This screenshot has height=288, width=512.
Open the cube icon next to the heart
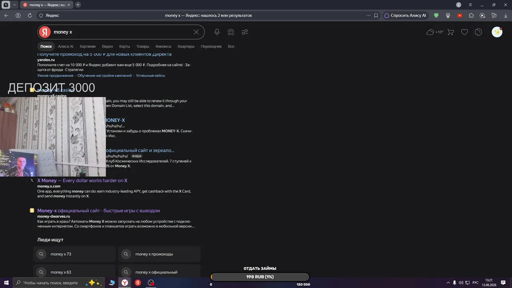pyautogui.click(x=478, y=32)
